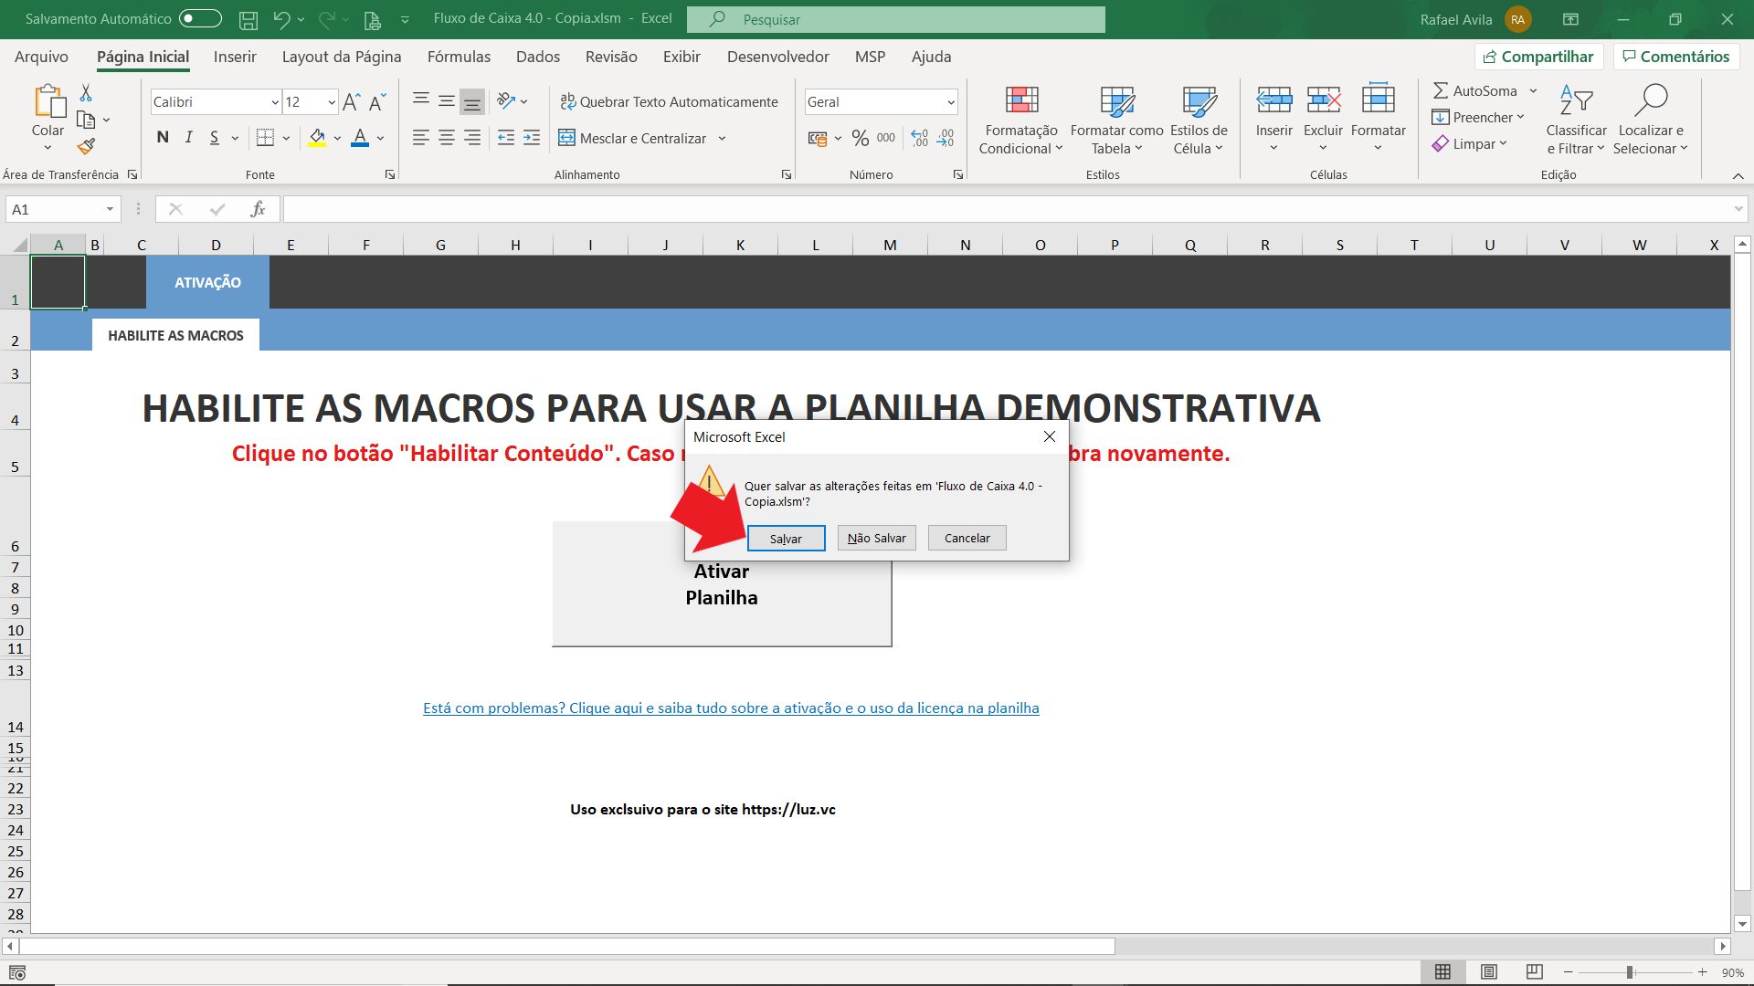Toggle middle vertical alignment
The image size is (1754, 986).
(x=447, y=101)
